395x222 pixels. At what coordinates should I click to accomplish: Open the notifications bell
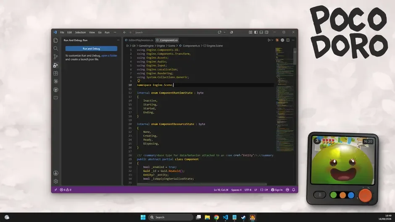pos(293,190)
